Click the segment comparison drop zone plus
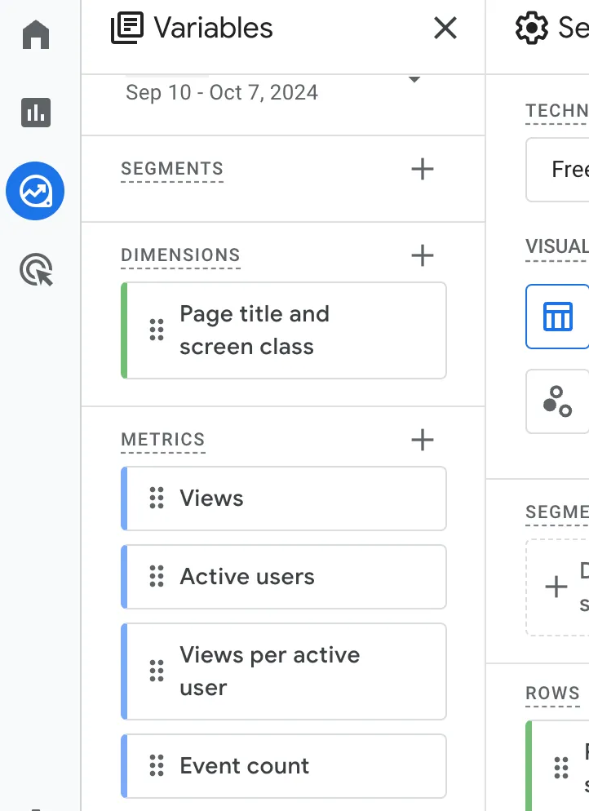Screen dimensions: 589x811 [556, 587]
